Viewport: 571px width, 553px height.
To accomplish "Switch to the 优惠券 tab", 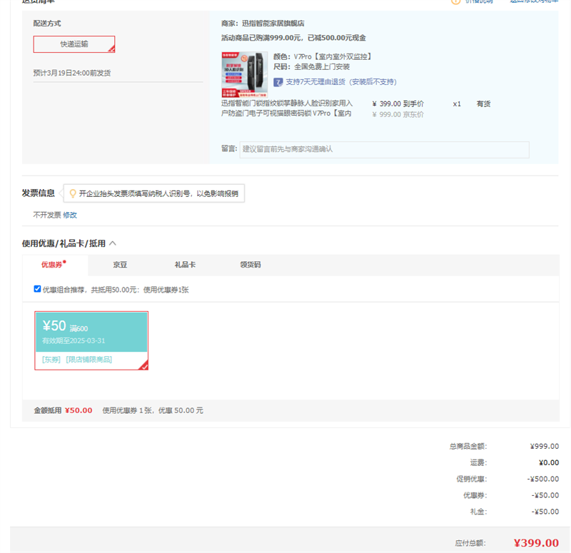I will pyautogui.click(x=53, y=265).
